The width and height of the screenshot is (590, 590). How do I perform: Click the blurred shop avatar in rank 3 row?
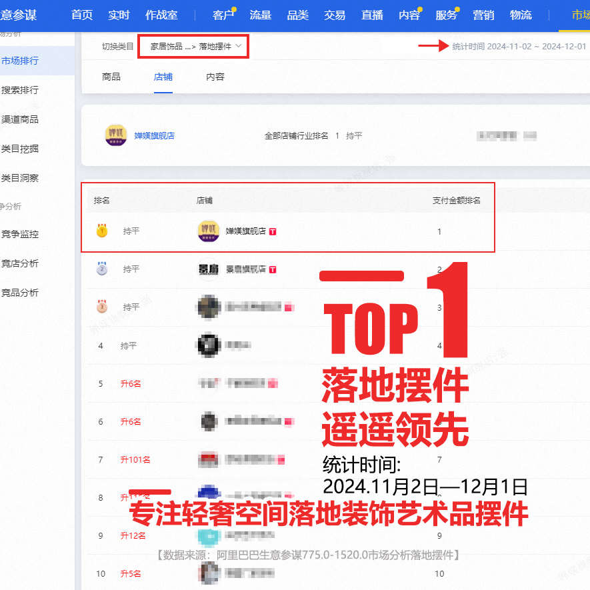click(209, 307)
